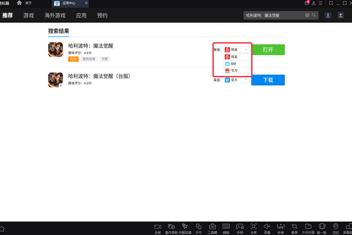Collapse the 网易 channel dropdown
Viewport: 352px width, 235px height.
pos(236,50)
